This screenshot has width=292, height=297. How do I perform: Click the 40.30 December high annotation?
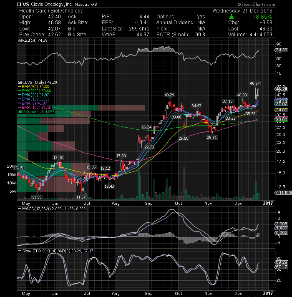point(242,95)
